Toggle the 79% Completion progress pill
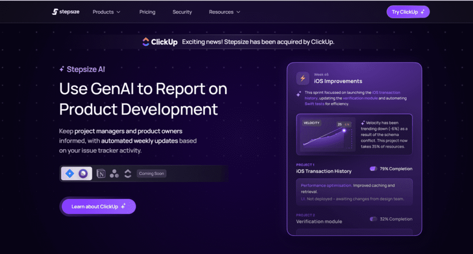The image size is (473, 254). click(x=373, y=169)
